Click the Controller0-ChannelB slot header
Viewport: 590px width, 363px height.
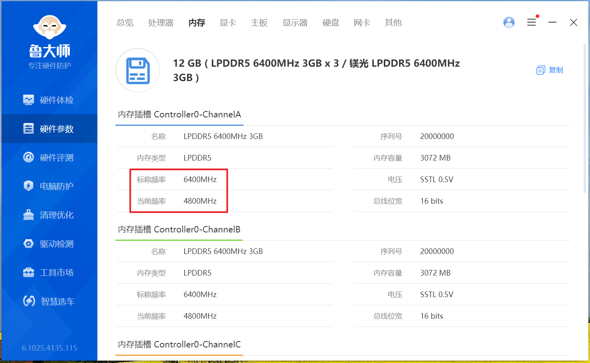pyautogui.click(x=179, y=230)
